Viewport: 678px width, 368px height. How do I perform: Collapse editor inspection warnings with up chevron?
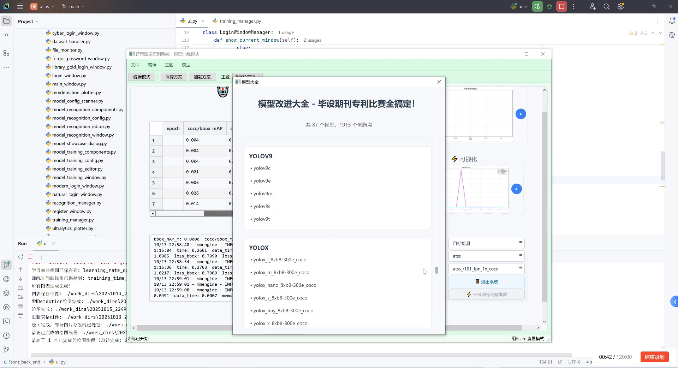click(x=653, y=33)
